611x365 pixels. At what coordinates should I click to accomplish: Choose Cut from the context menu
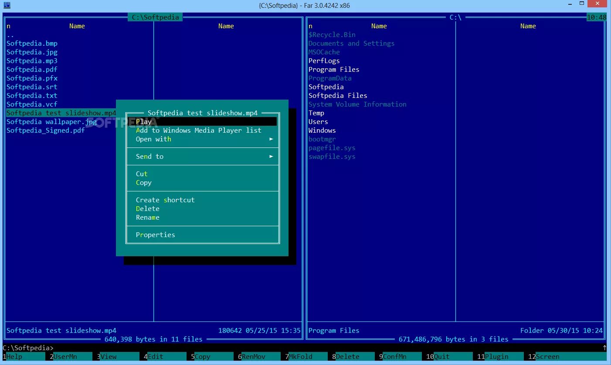(202, 174)
